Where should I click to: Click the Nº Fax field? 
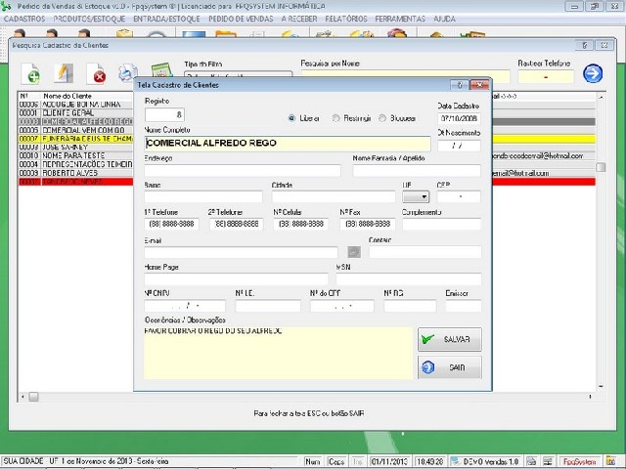pyautogui.click(x=368, y=224)
